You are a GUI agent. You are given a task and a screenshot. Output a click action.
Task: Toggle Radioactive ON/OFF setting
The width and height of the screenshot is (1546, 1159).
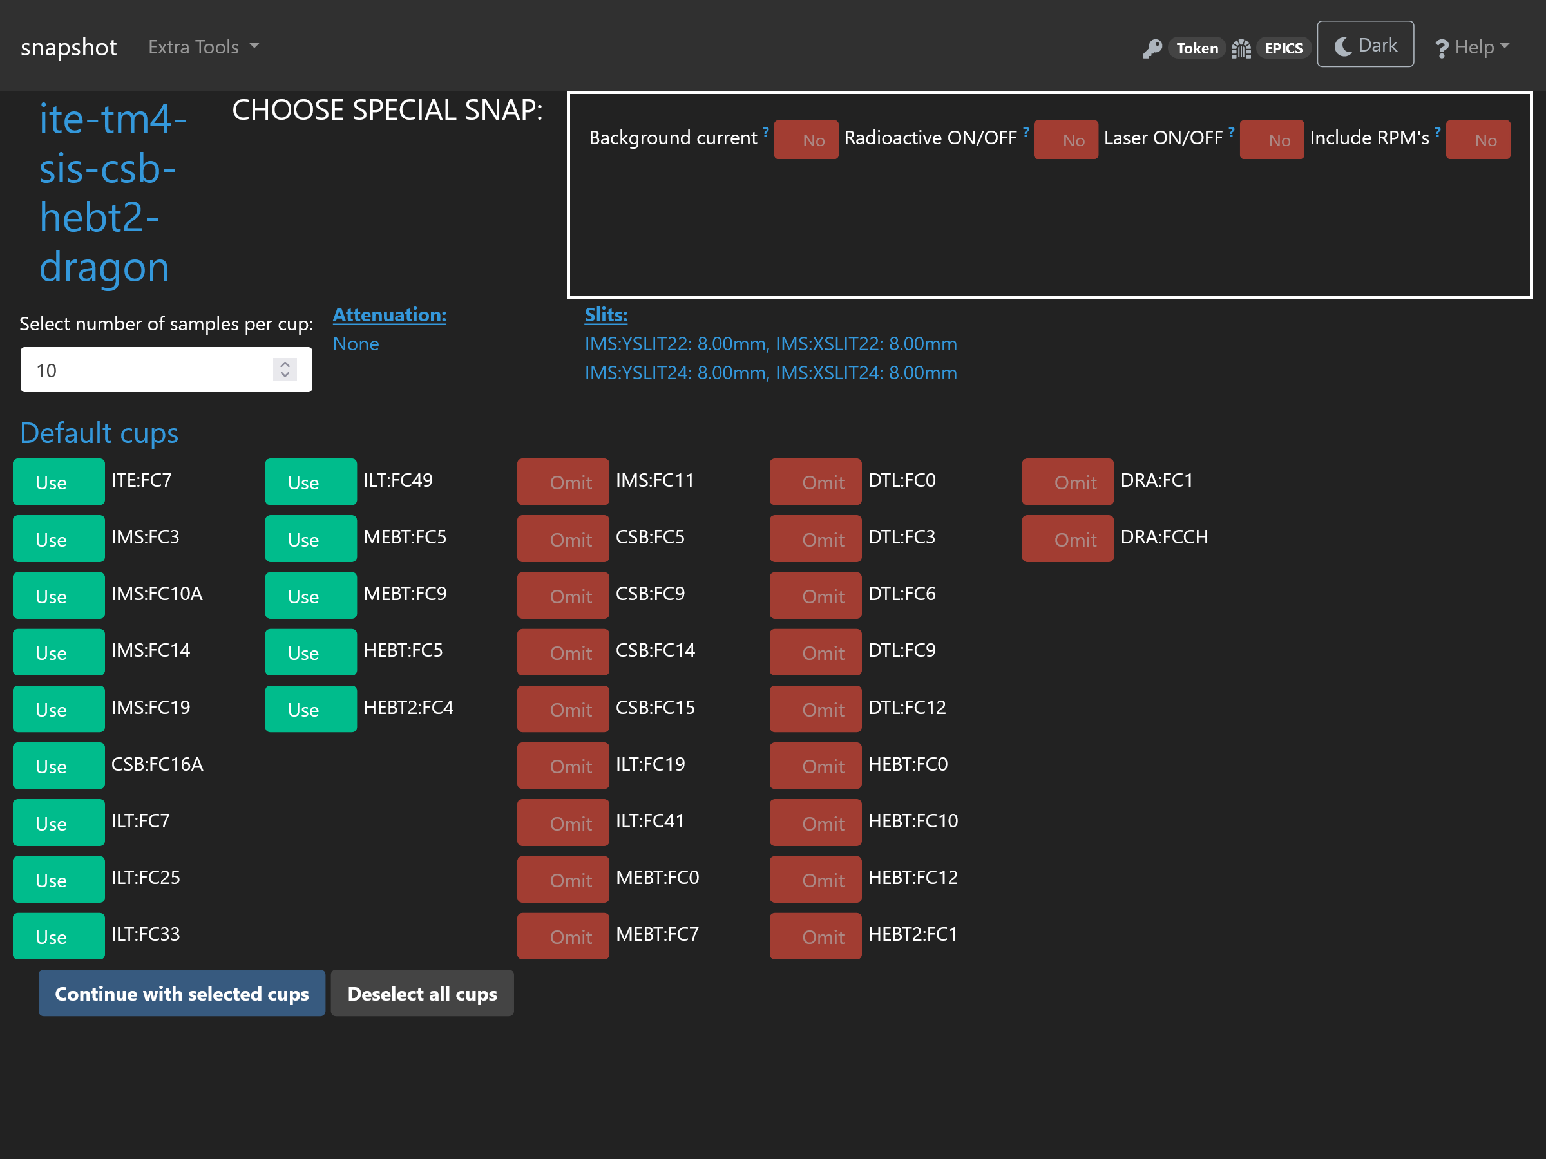[1070, 139]
